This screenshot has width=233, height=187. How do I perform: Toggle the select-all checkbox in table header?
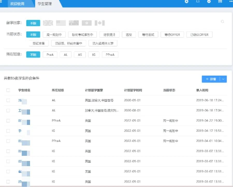click(8, 90)
